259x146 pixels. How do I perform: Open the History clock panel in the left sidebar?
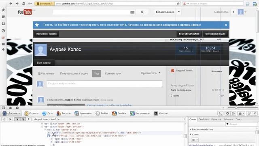(x=3, y=31)
